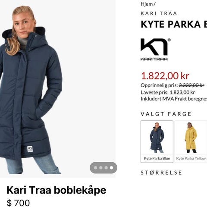Click the Kari Traa boblekåpe listing title
The width and height of the screenshot is (207, 207).
pyautogui.click(x=56, y=190)
